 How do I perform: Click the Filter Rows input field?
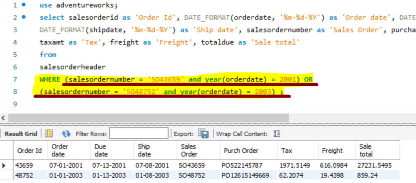(x=139, y=133)
